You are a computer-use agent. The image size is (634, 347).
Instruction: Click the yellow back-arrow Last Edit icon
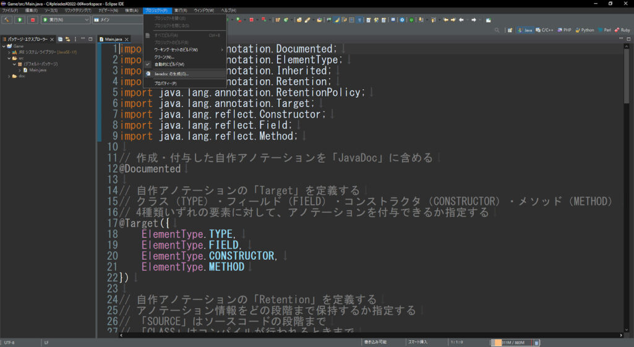(x=446, y=20)
